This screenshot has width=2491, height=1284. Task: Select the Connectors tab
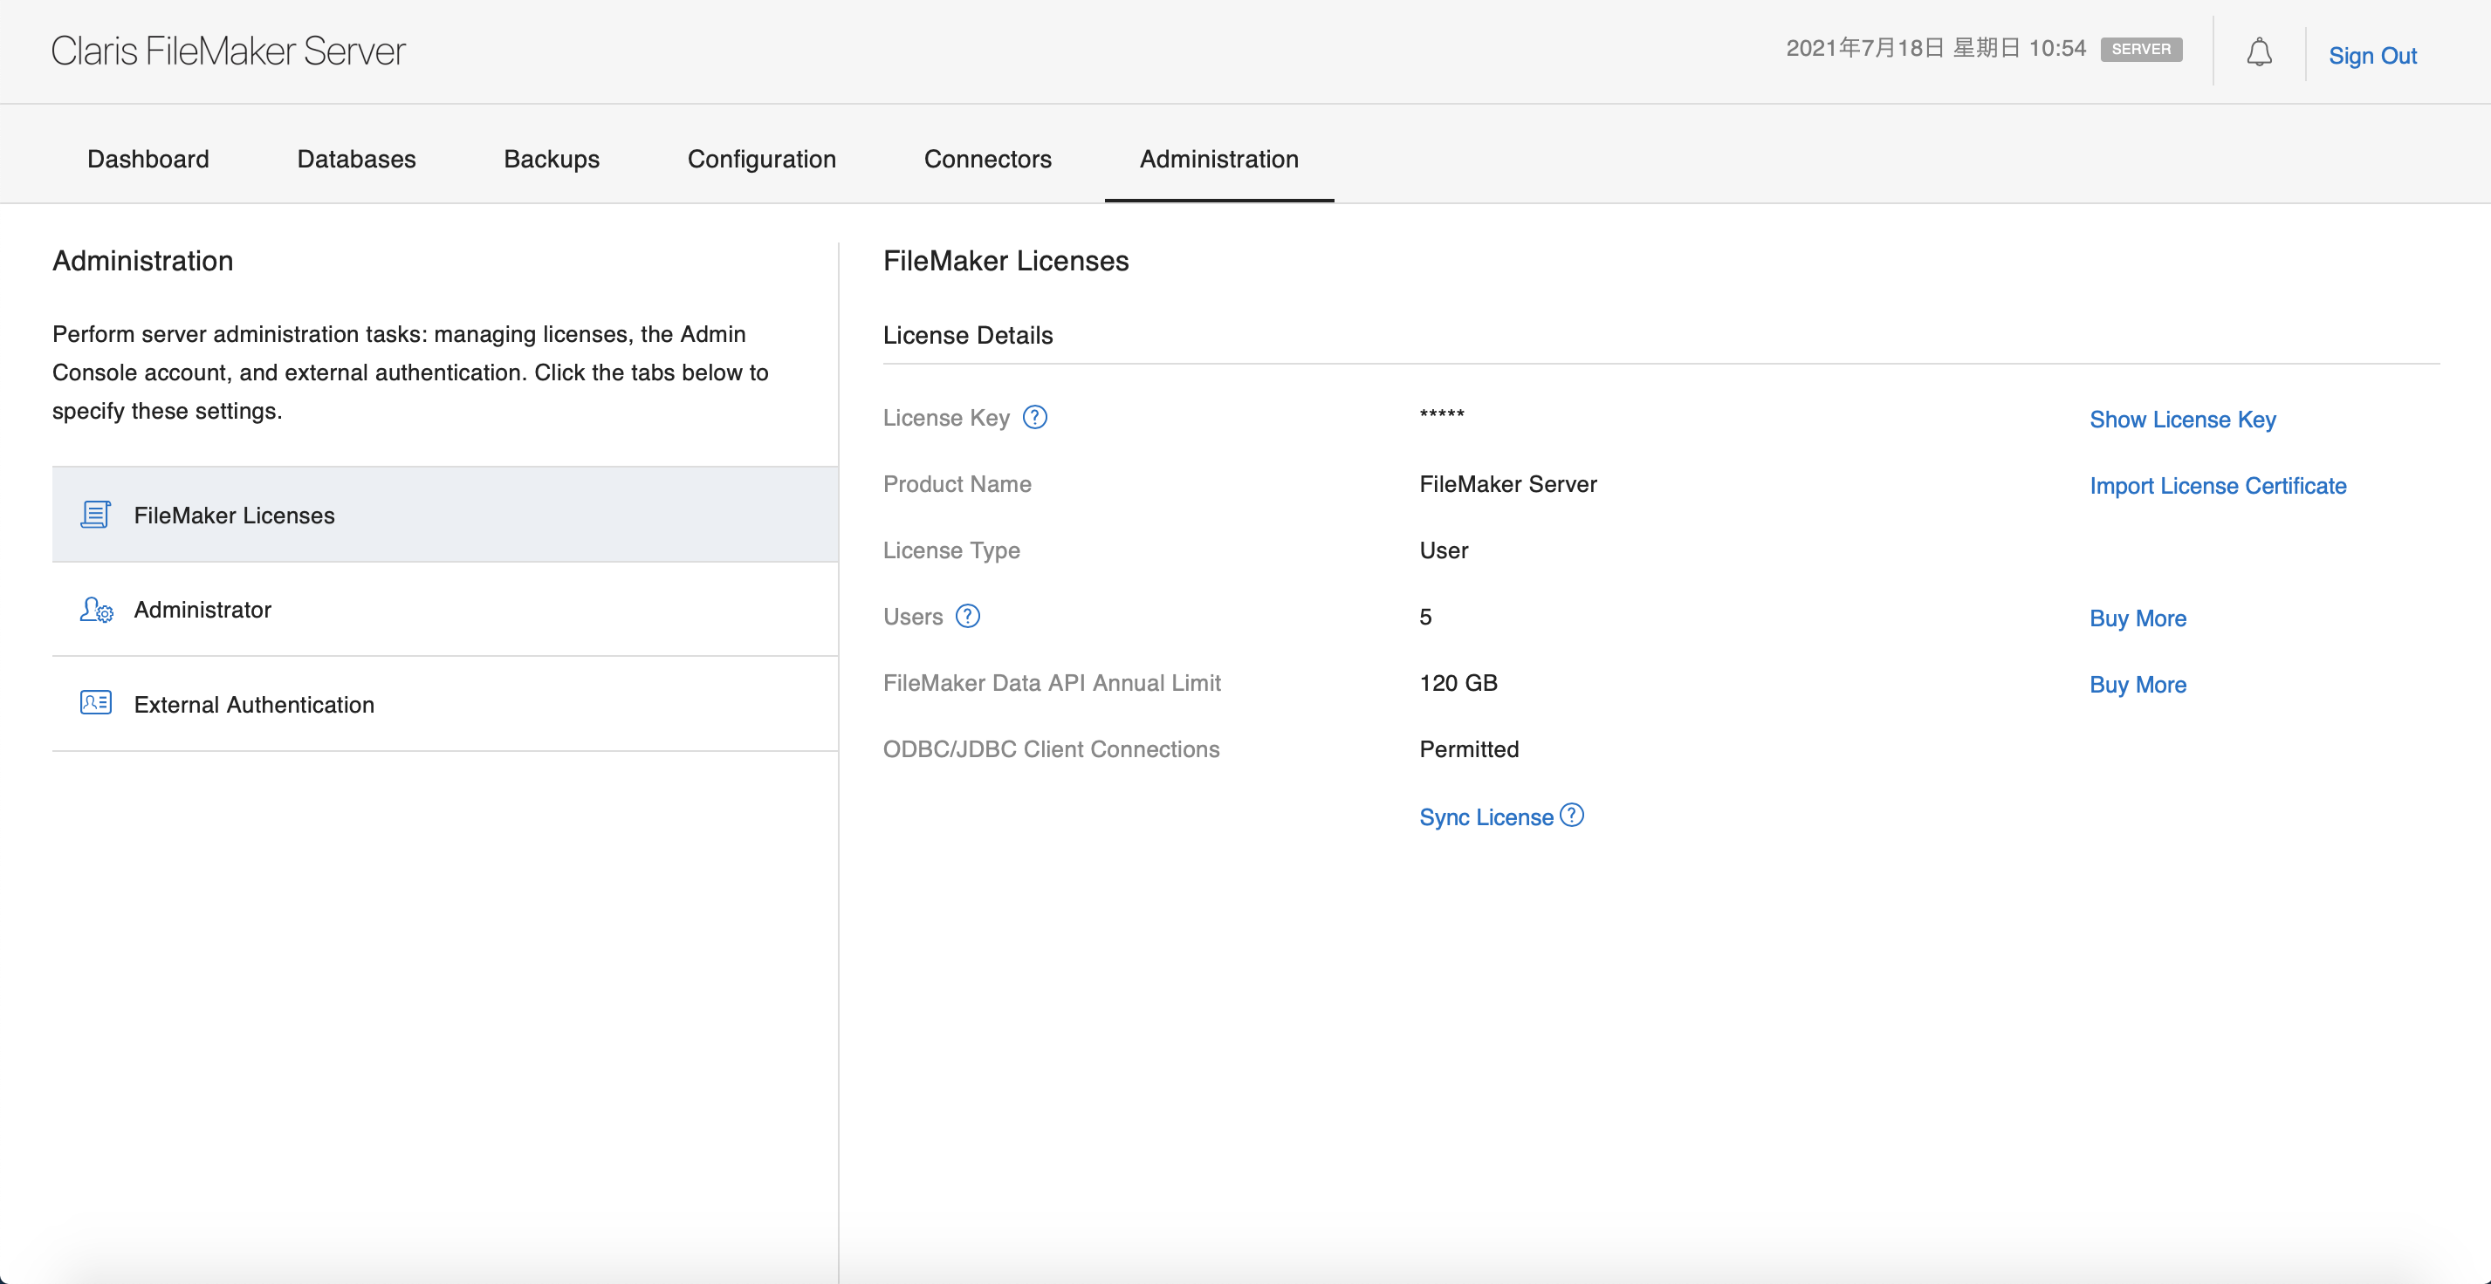click(x=987, y=159)
